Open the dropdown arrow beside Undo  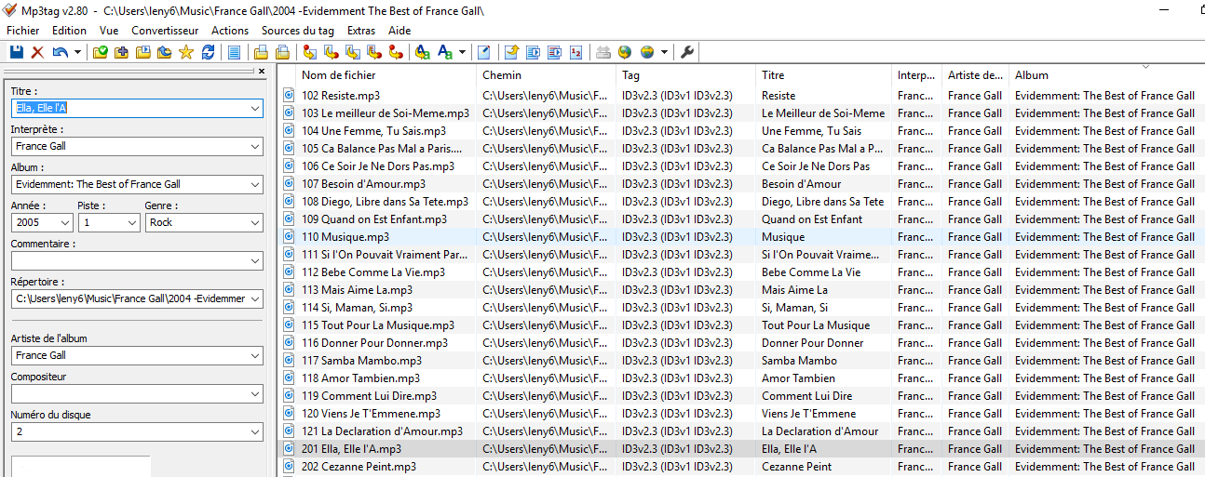[x=77, y=52]
